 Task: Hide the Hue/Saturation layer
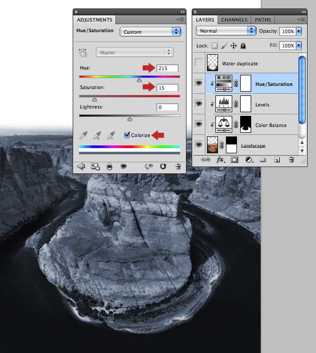[199, 83]
